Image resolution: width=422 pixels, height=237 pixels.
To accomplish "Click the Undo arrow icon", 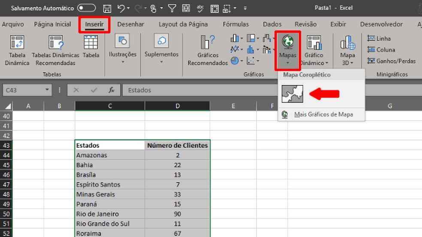I will tap(121, 8).
